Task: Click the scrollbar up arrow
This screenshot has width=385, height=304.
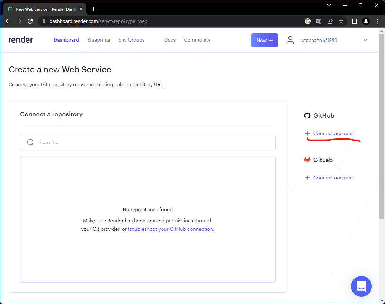Action: tap(381, 31)
